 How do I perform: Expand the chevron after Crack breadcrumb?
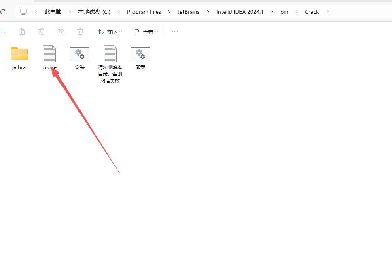[x=327, y=12]
